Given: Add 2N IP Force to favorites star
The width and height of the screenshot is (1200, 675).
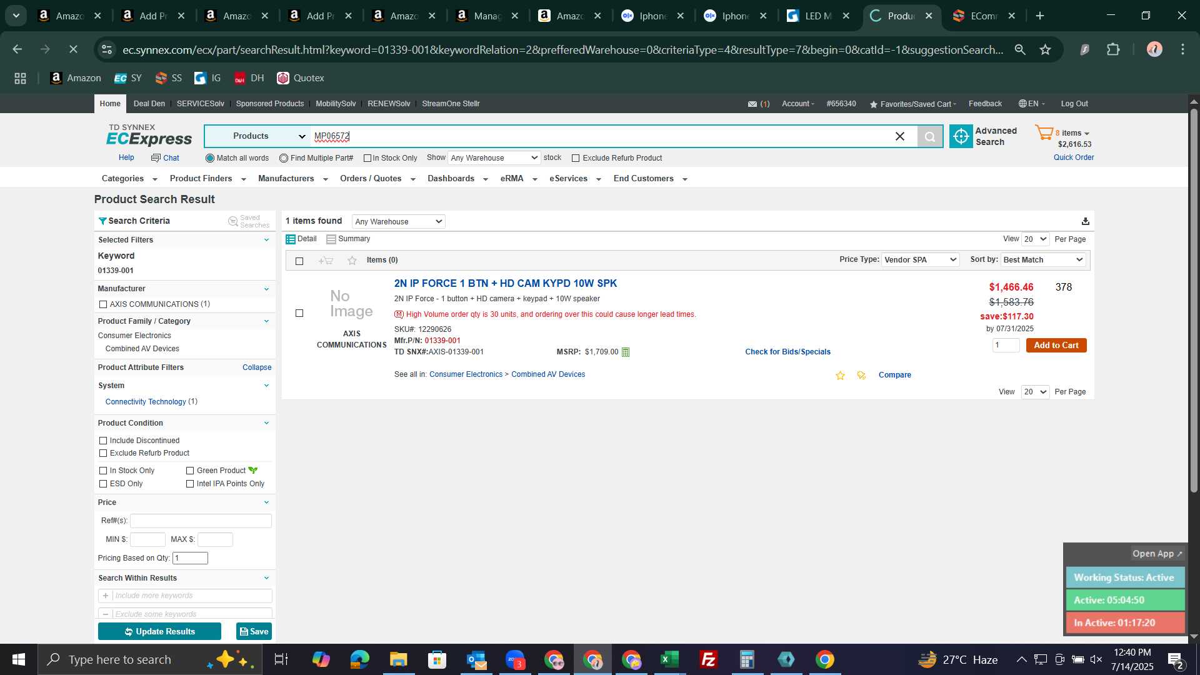Looking at the screenshot, I should point(840,375).
